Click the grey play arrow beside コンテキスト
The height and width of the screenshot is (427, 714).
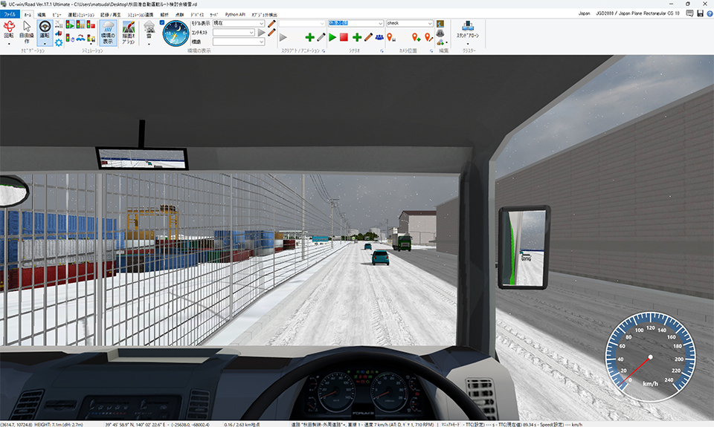[261, 33]
